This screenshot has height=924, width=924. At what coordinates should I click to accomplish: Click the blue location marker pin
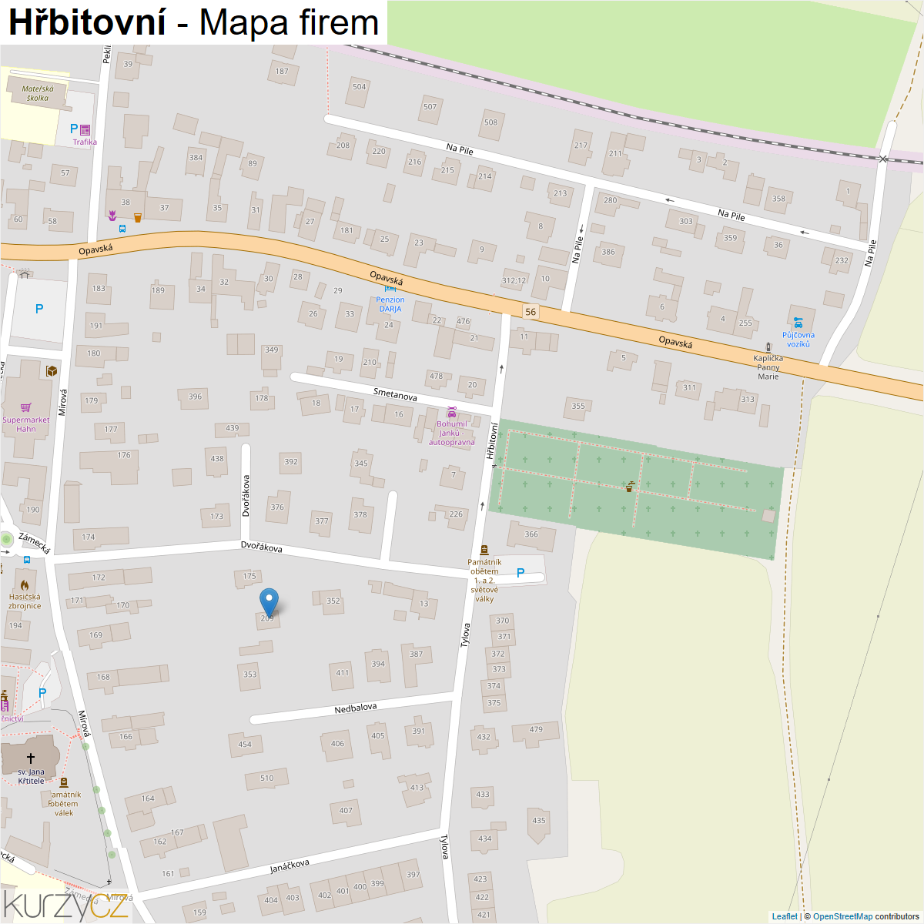(x=268, y=601)
